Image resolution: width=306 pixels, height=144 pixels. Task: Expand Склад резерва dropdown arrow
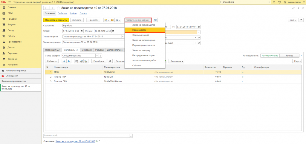(x=97, y=56)
